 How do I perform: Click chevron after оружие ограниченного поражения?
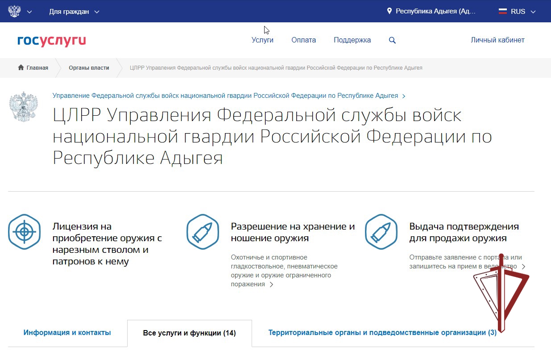click(271, 285)
